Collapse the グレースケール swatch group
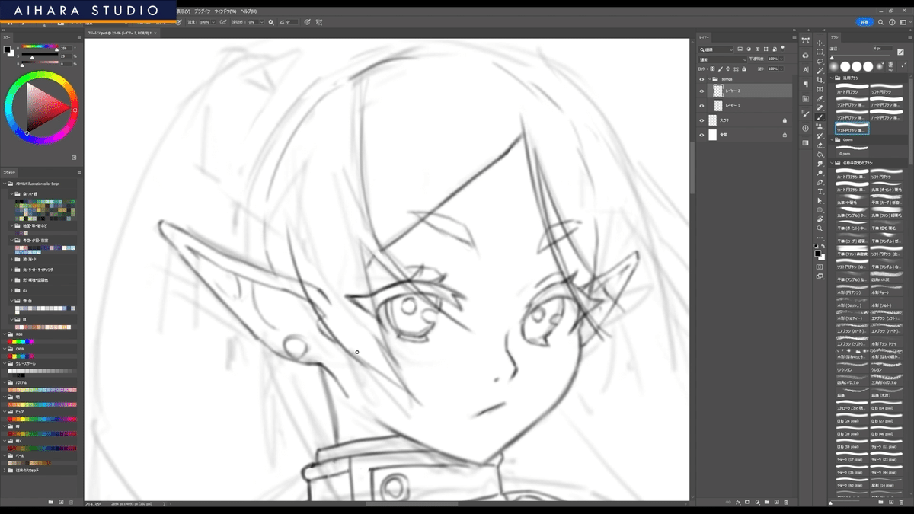914x514 pixels. (5, 363)
